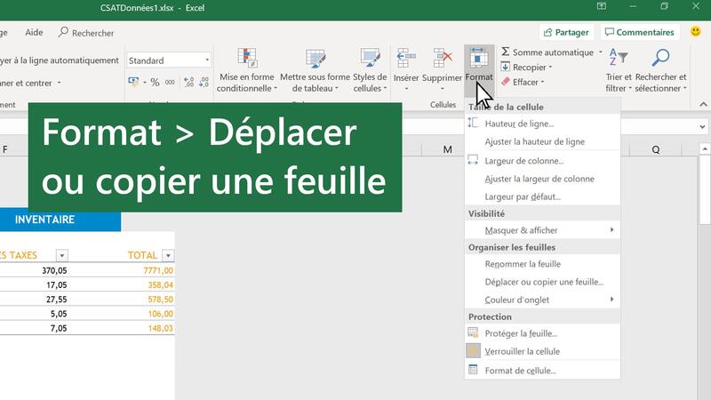The height and width of the screenshot is (400, 711).
Task: Toggle Verrouiller la cellule
Action: click(x=522, y=351)
